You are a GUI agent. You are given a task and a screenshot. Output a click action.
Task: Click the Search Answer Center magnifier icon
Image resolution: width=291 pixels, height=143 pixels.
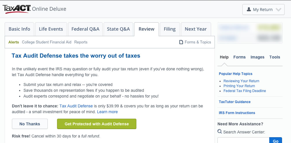coord(219,131)
